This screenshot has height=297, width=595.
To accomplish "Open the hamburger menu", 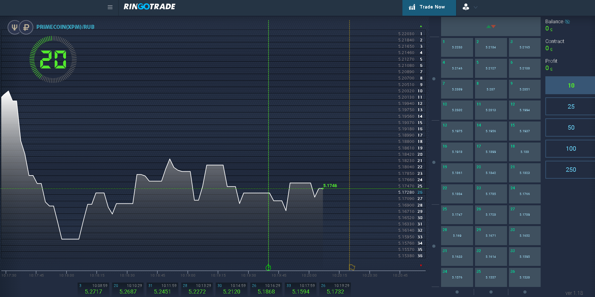I will (x=110, y=7).
